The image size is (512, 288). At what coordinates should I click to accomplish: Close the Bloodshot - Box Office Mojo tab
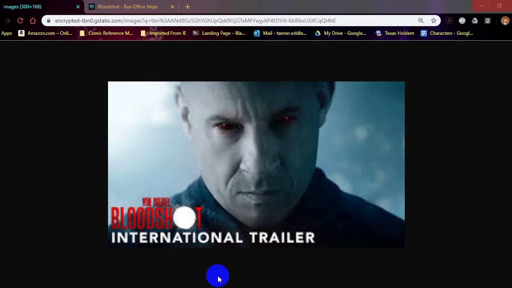pos(172,7)
